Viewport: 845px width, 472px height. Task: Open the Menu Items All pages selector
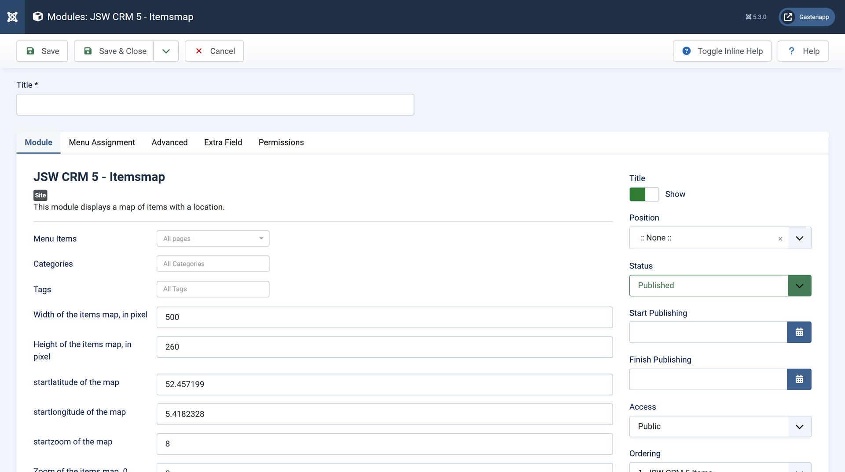[213, 239]
